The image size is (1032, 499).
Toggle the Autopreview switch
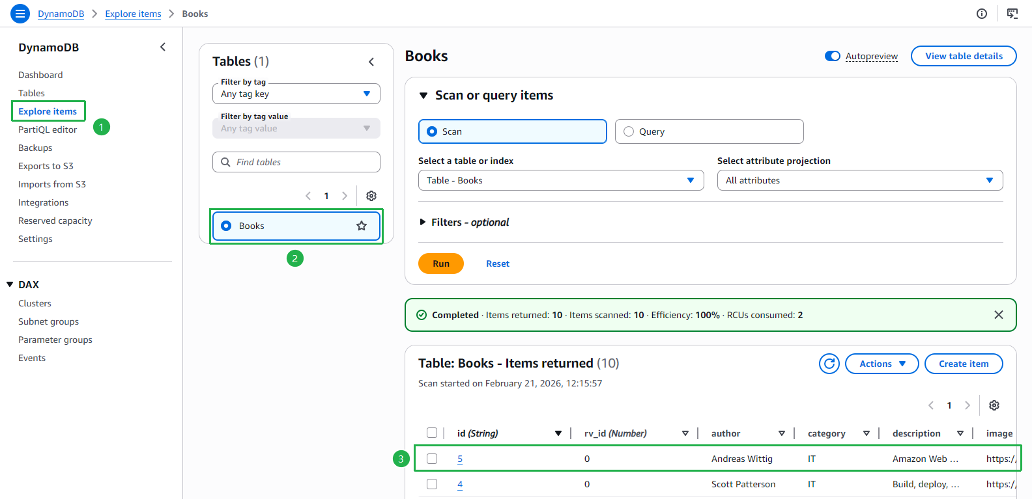click(x=833, y=56)
